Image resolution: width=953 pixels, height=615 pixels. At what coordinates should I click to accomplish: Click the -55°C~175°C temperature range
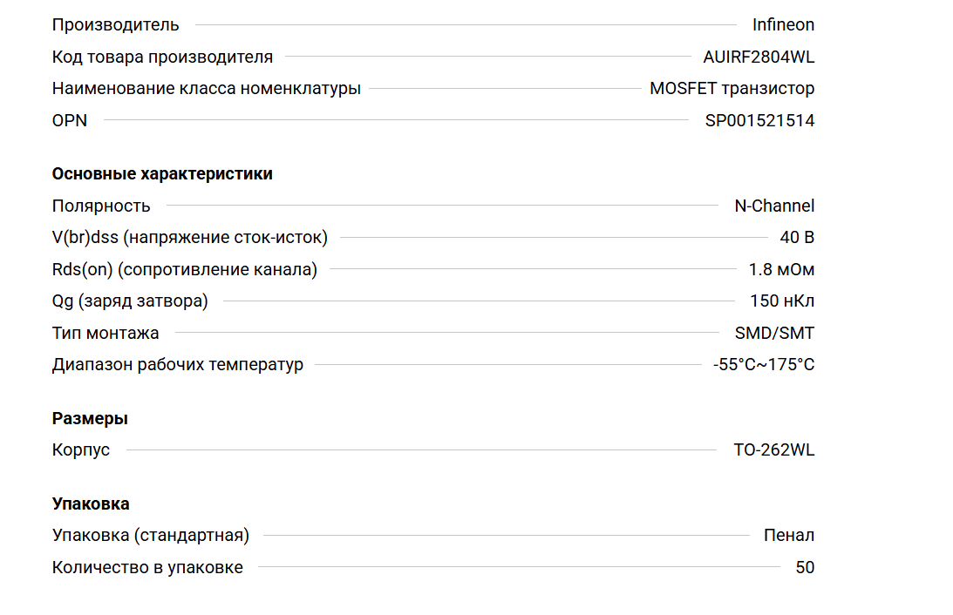[764, 364]
